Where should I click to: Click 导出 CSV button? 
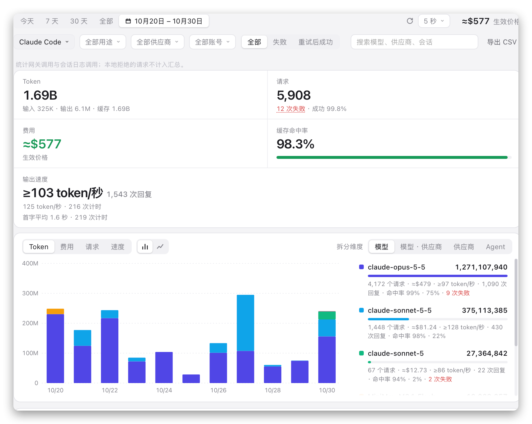click(x=502, y=42)
